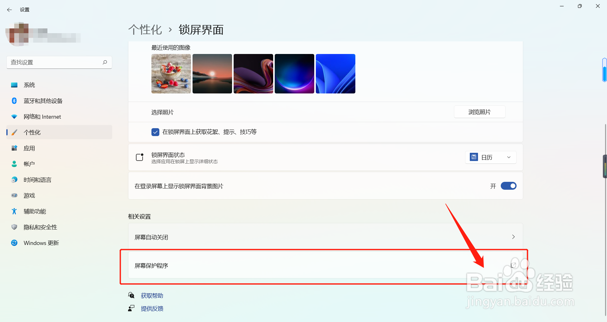607x322 pixels.
Task: Click the Apps icon in sidebar
Action: [14, 148]
